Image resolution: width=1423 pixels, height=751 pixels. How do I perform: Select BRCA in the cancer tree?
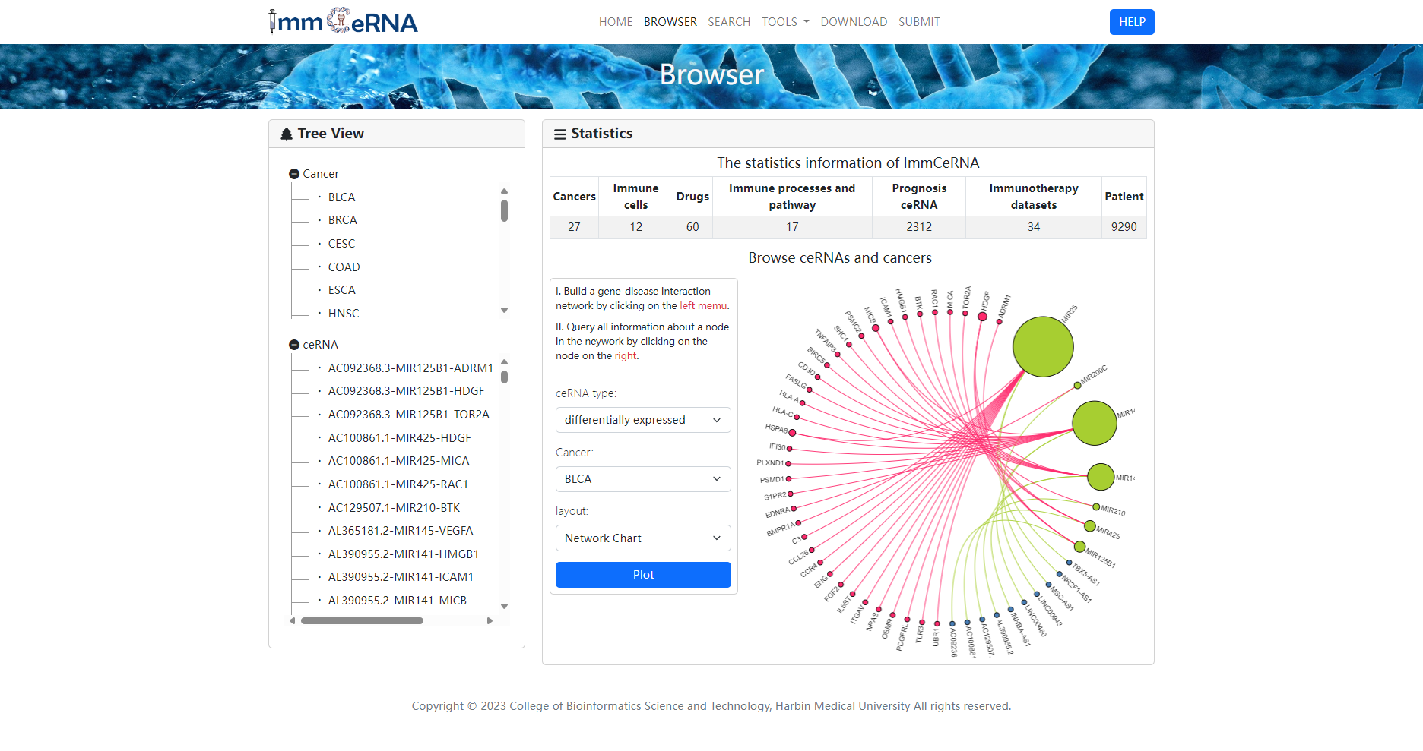[342, 220]
